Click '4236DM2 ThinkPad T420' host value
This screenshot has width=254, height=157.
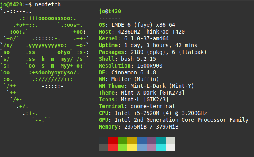click(151, 32)
